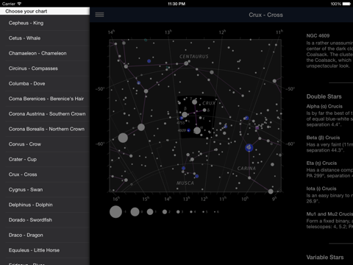Viewport: 353px width, 265px height.
Task: Click the 11:30 PM clock
Action: coord(176,4)
